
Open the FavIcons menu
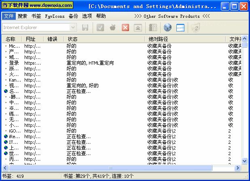pyautogui.click(x=55, y=16)
